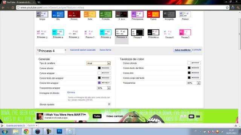Open Guarda più tardi (3) link

pos(15,126)
